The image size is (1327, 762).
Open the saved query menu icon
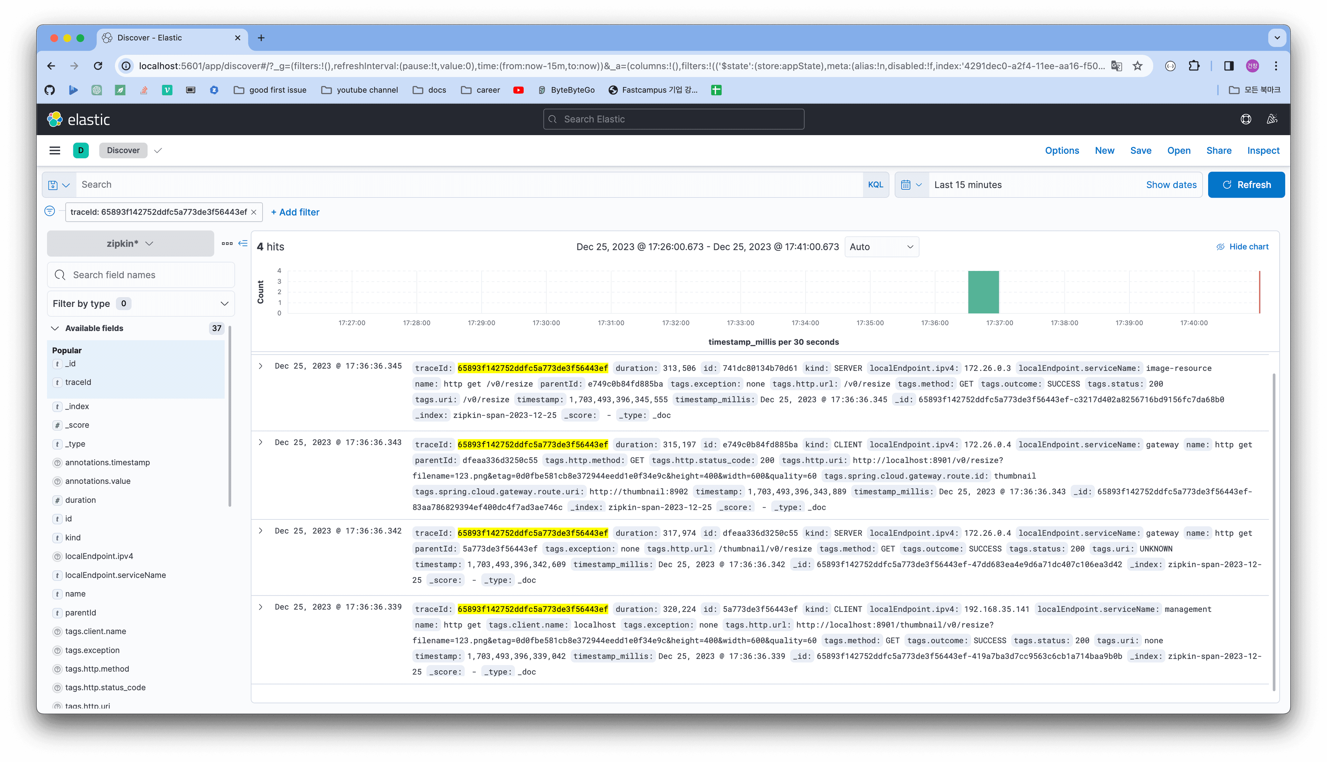click(x=59, y=185)
